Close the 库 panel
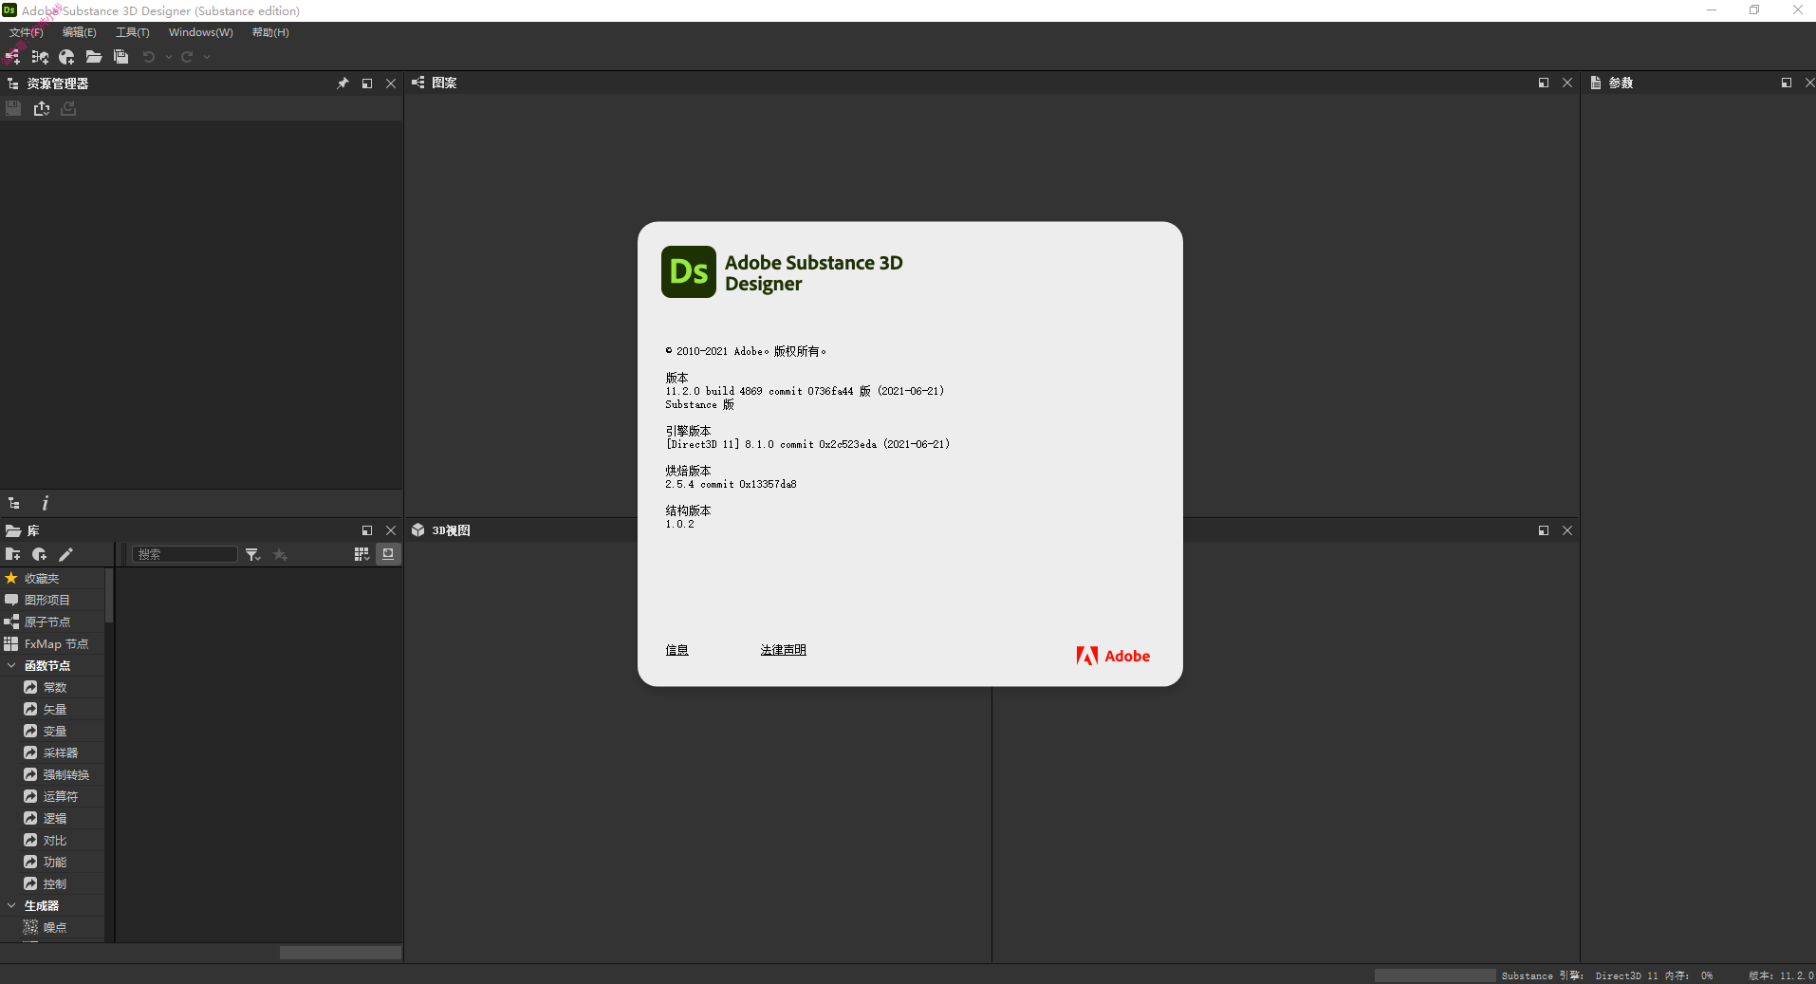Viewport: 1816px width, 984px height. point(391,530)
